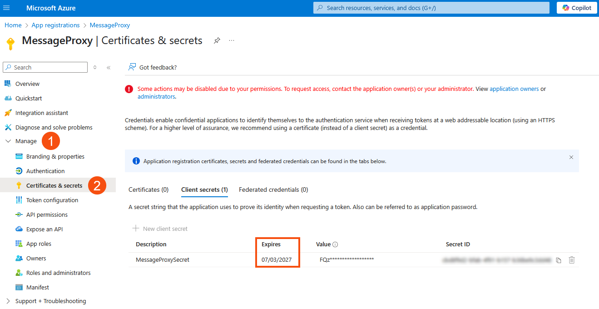
Task: Switch to the Certificates (0) tab
Action: click(x=149, y=189)
